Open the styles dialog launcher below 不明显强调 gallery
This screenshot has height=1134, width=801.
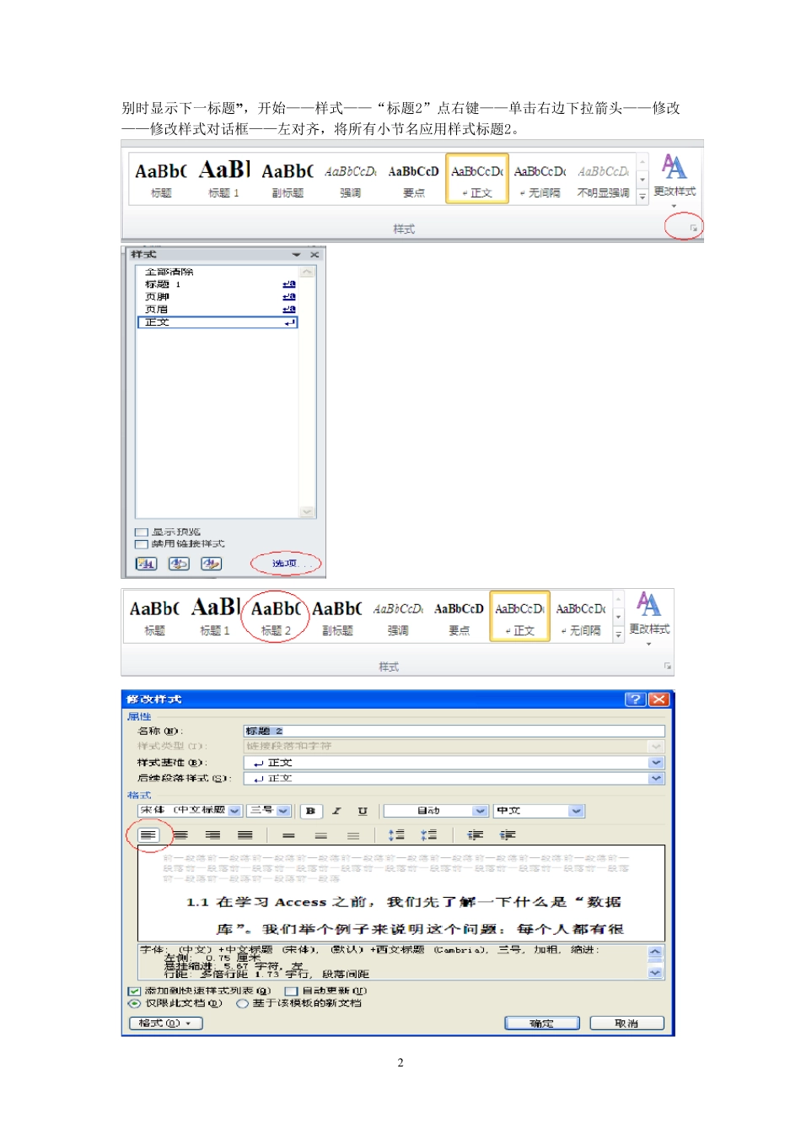694,228
